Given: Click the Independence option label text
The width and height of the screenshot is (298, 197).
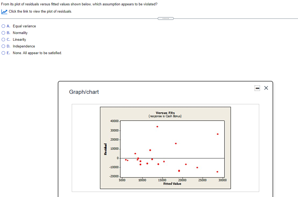Looking at the screenshot, I should click(x=24, y=46).
